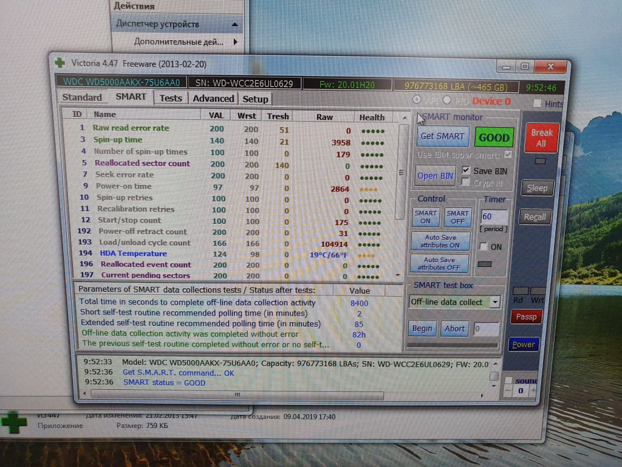The image size is (622, 467).
Task: Click the SMART table vertical scrollbar thumb
Action: tap(401, 172)
